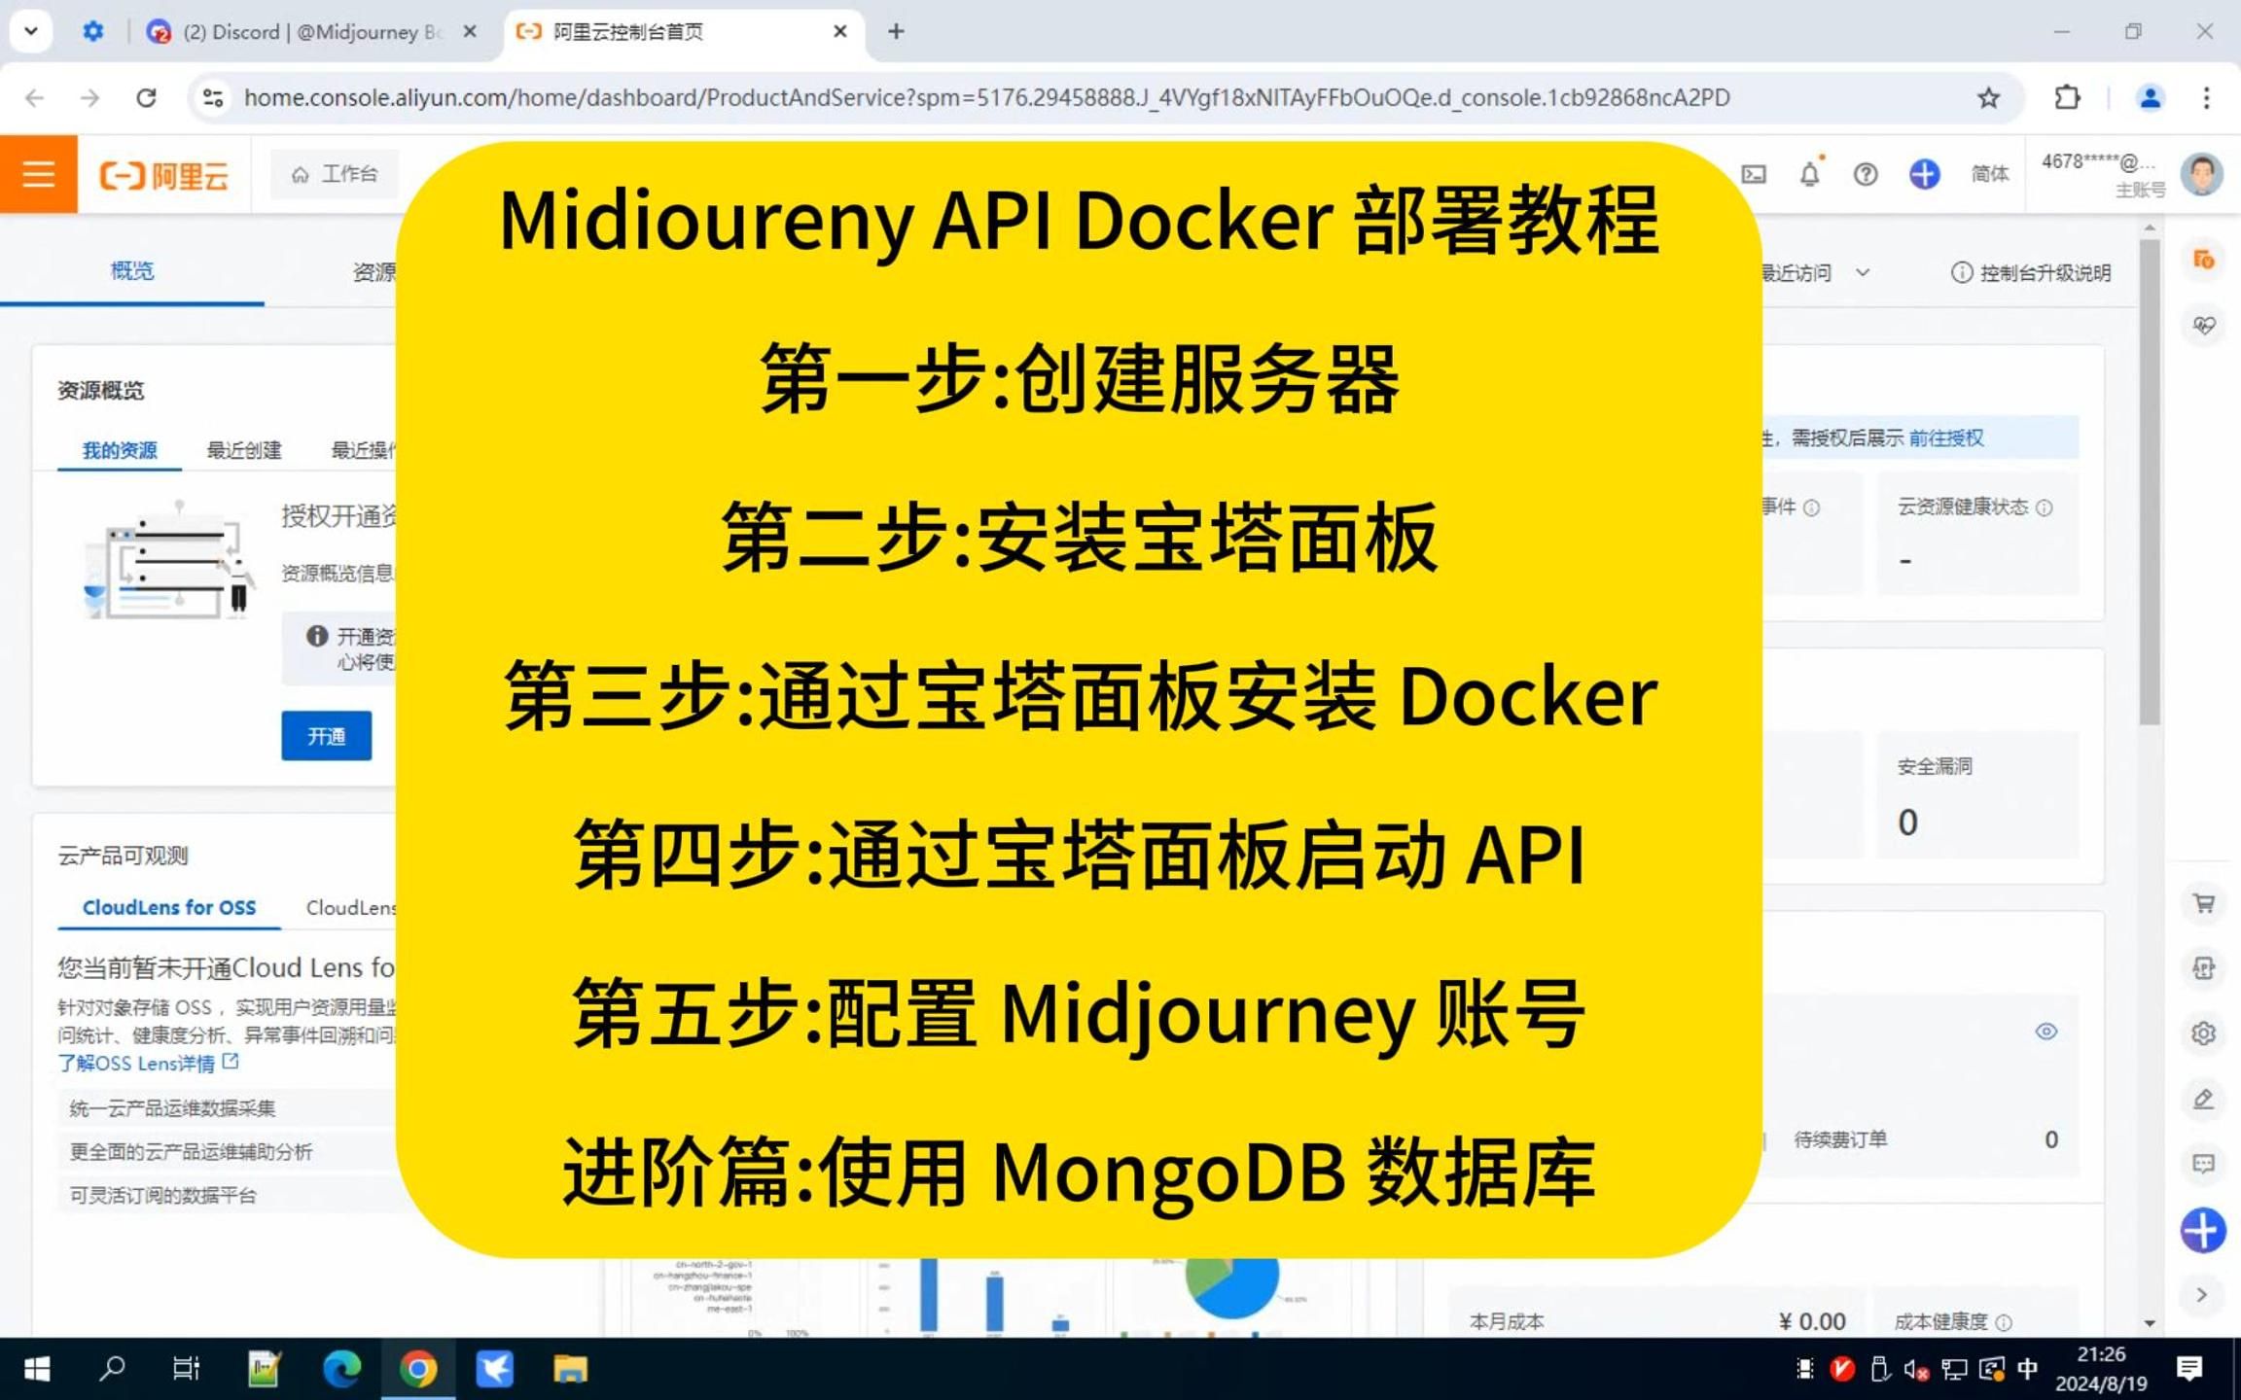Open Chrome extensions puzzle icon
This screenshot has height=1400, width=2241.
coord(2067,97)
